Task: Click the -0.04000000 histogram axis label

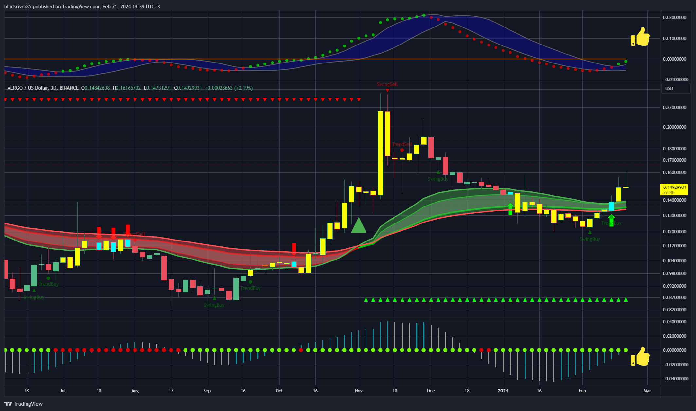Action: (676, 379)
